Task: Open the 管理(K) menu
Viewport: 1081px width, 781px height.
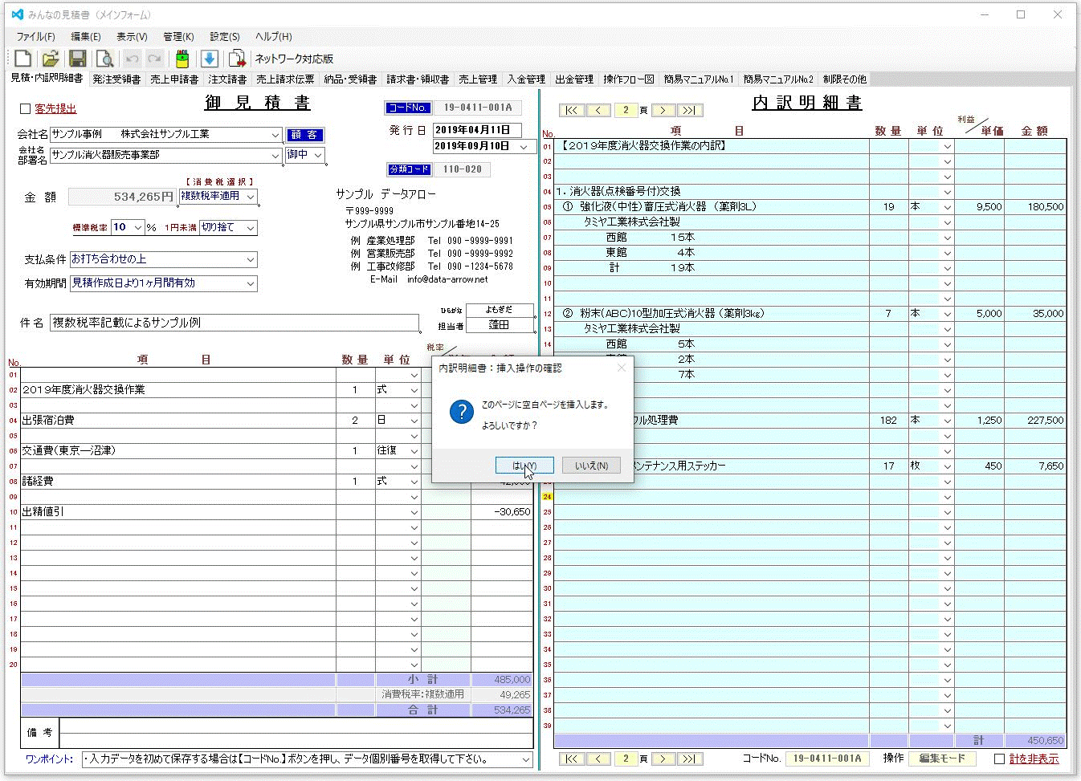Action: (x=178, y=37)
